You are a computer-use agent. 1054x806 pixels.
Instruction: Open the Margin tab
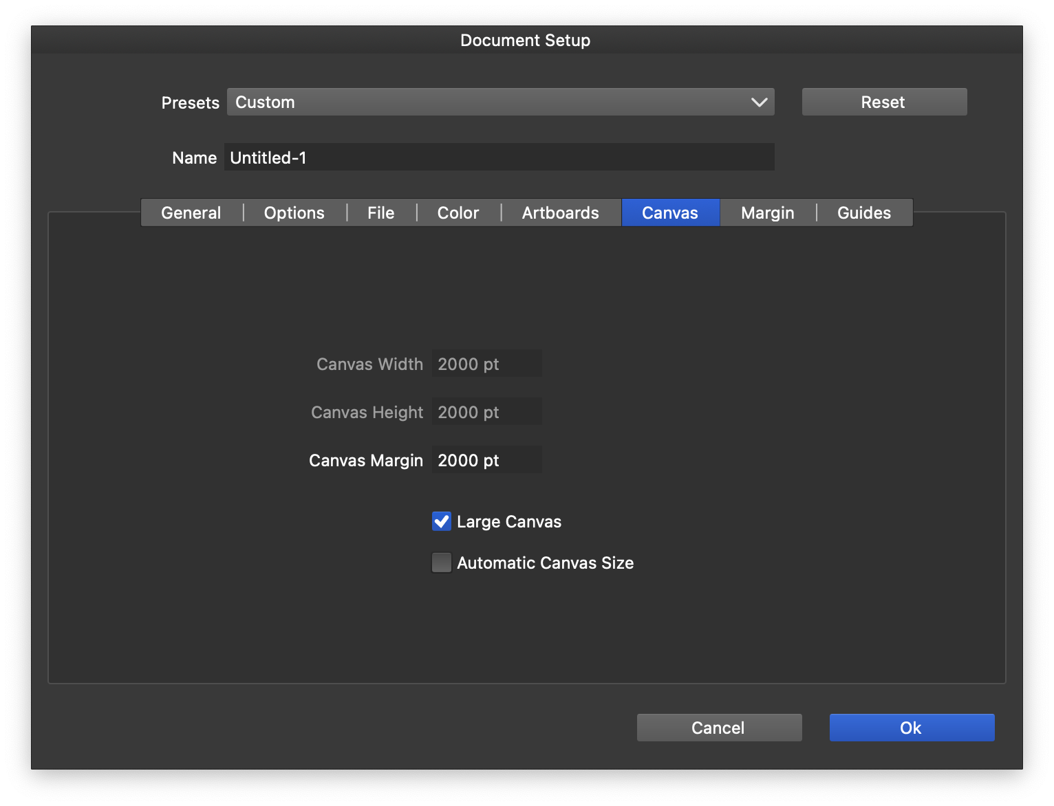click(x=768, y=213)
